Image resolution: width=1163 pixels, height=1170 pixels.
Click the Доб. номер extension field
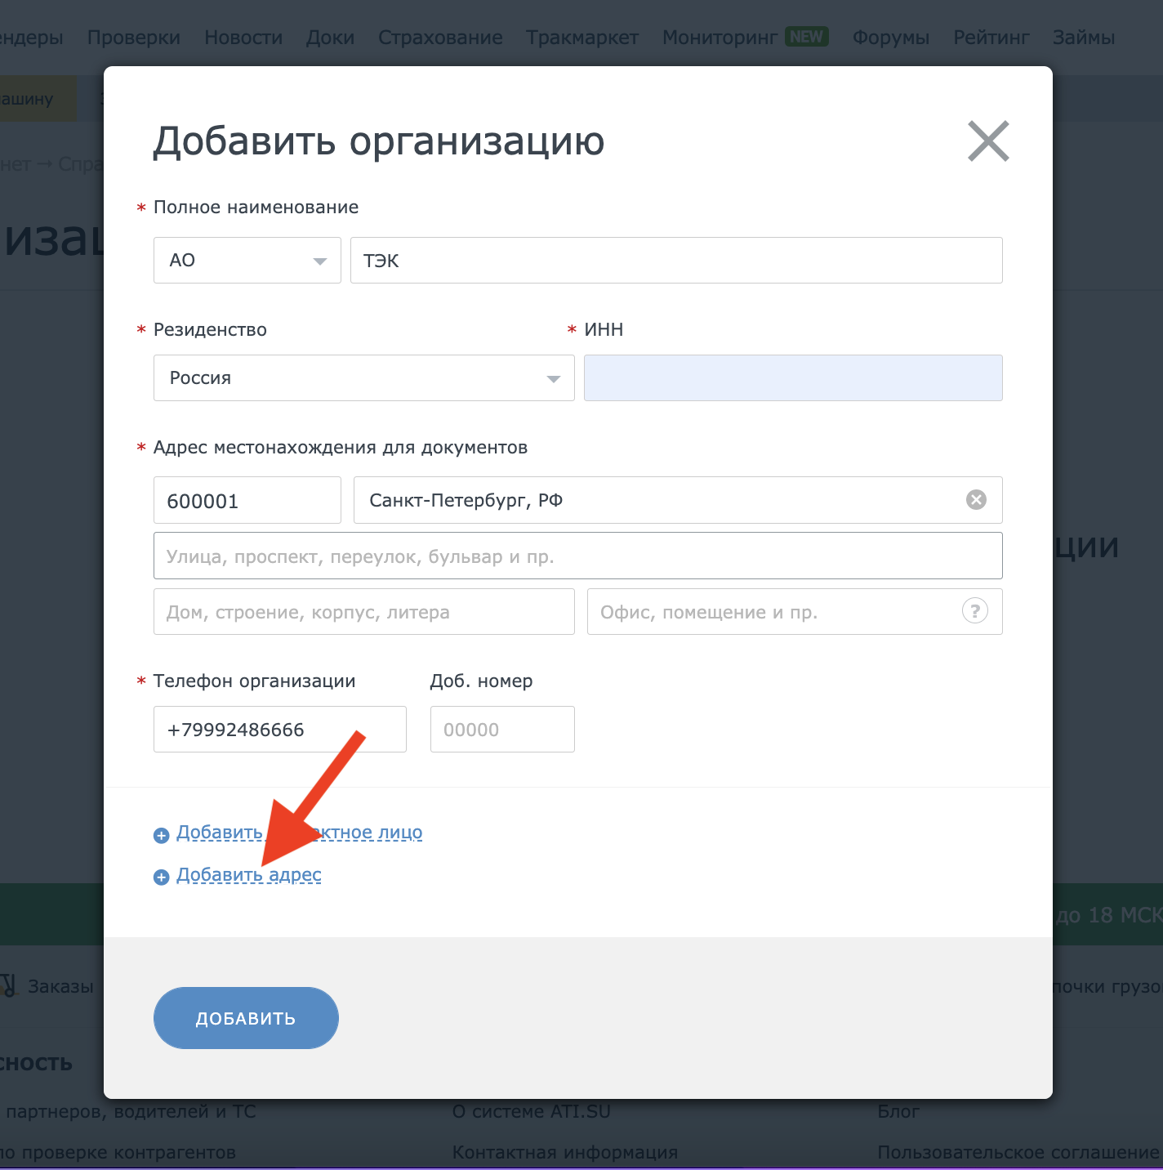(x=502, y=730)
